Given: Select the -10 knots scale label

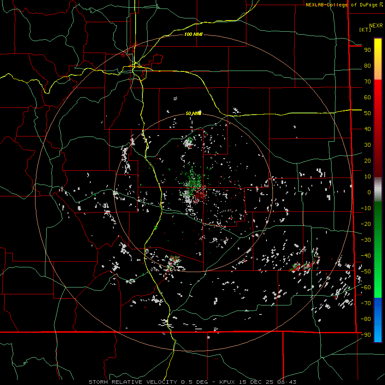Looking at the screenshot, I should [x=366, y=208].
